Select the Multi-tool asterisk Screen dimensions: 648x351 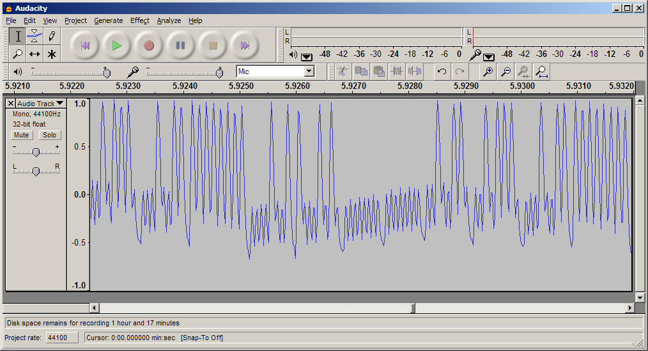point(52,54)
